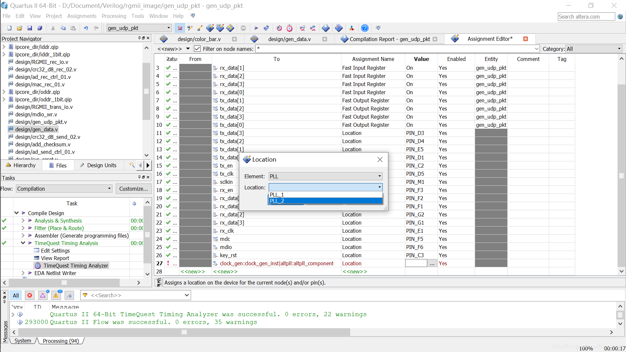Click the Location combo box arrow in dialog
The height and width of the screenshot is (352, 626).
(380, 187)
